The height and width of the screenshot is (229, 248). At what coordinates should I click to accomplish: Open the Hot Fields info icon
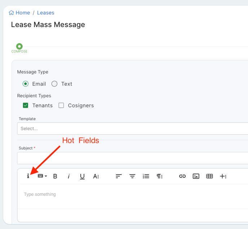tap(28, 176)
